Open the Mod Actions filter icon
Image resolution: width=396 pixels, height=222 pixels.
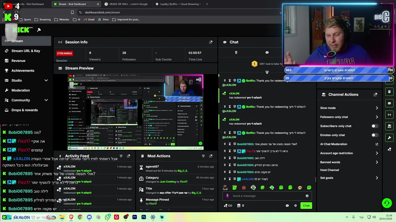coord(203,156)
